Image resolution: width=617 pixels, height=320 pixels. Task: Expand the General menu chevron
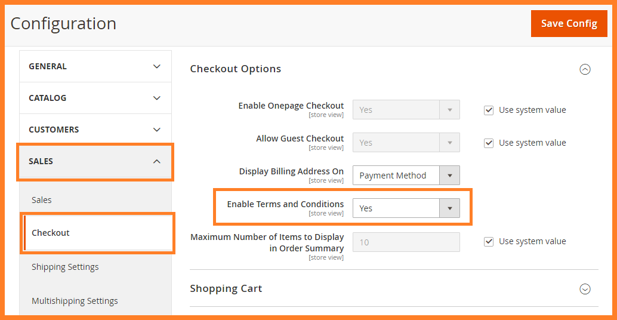click(x=157, y=66)
